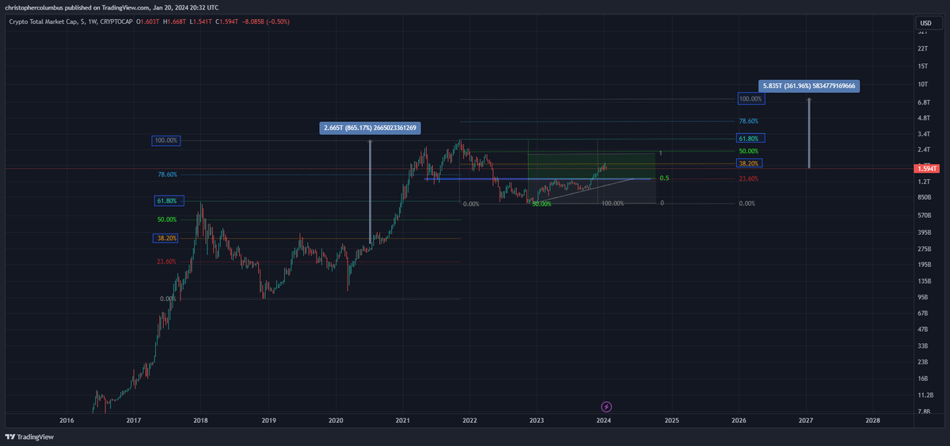The image size is (950, 446).
Task: Select the green 0.5 level label
Action: [664, 178]
